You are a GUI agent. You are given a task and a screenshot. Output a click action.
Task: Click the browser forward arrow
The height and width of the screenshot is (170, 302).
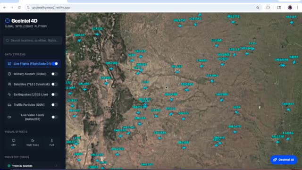12,8
